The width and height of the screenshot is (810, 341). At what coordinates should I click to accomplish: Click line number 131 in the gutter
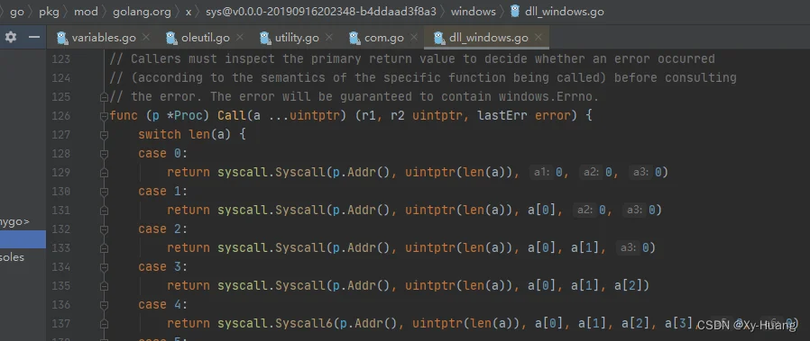[x=61, y=210]
